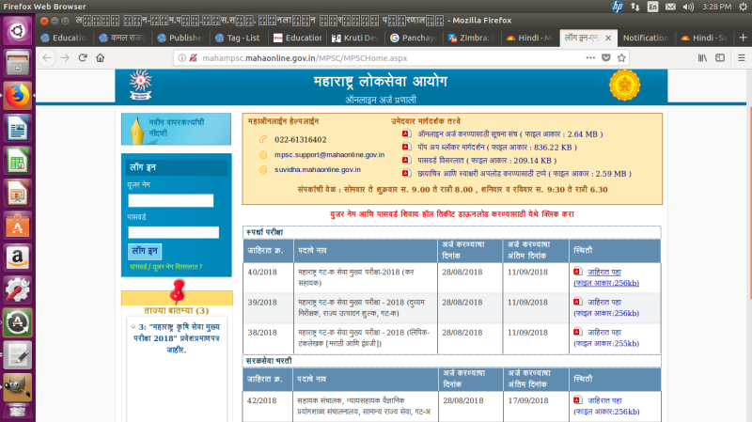Open LibreOffice Writer from launcher
This screenshot has height=422, width=752.
coord(17,129)
